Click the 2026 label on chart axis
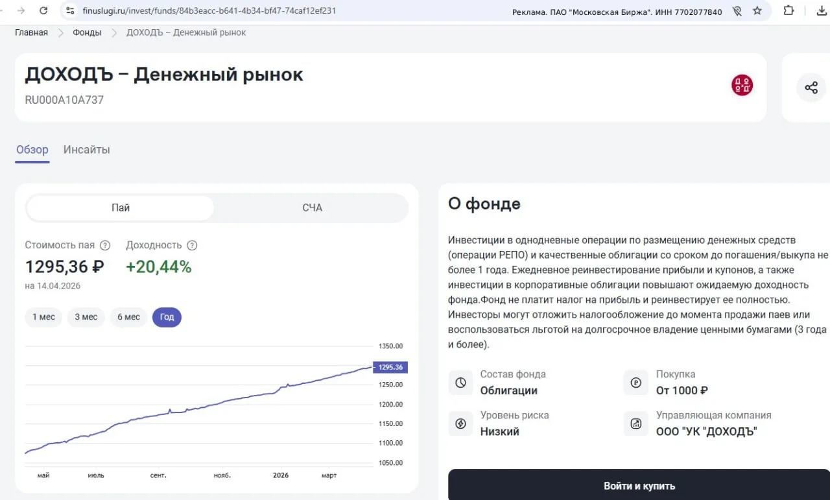 tap(281, 475)
